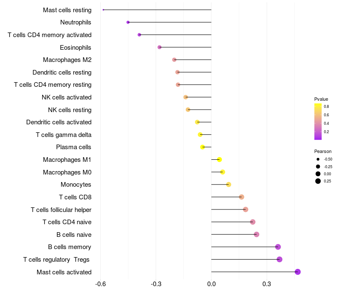Image resolution: width=337 pixels, height=295 pixels.
Task: Click the Pearson 0.25 legend circle
Action: (x=318, y=181)
